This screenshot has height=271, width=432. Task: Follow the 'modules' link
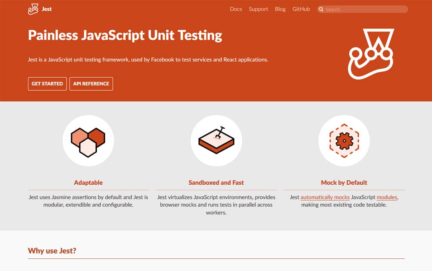(x=387, y=197)
